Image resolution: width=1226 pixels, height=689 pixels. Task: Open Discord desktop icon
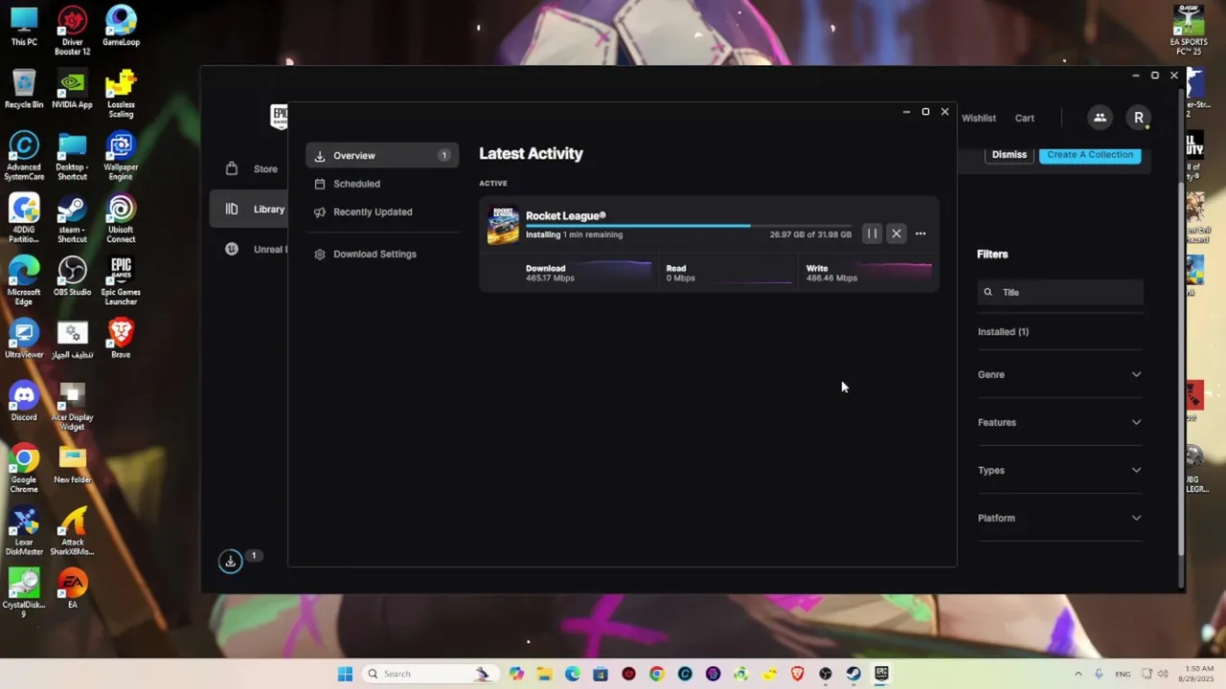(x=24, y=401)
